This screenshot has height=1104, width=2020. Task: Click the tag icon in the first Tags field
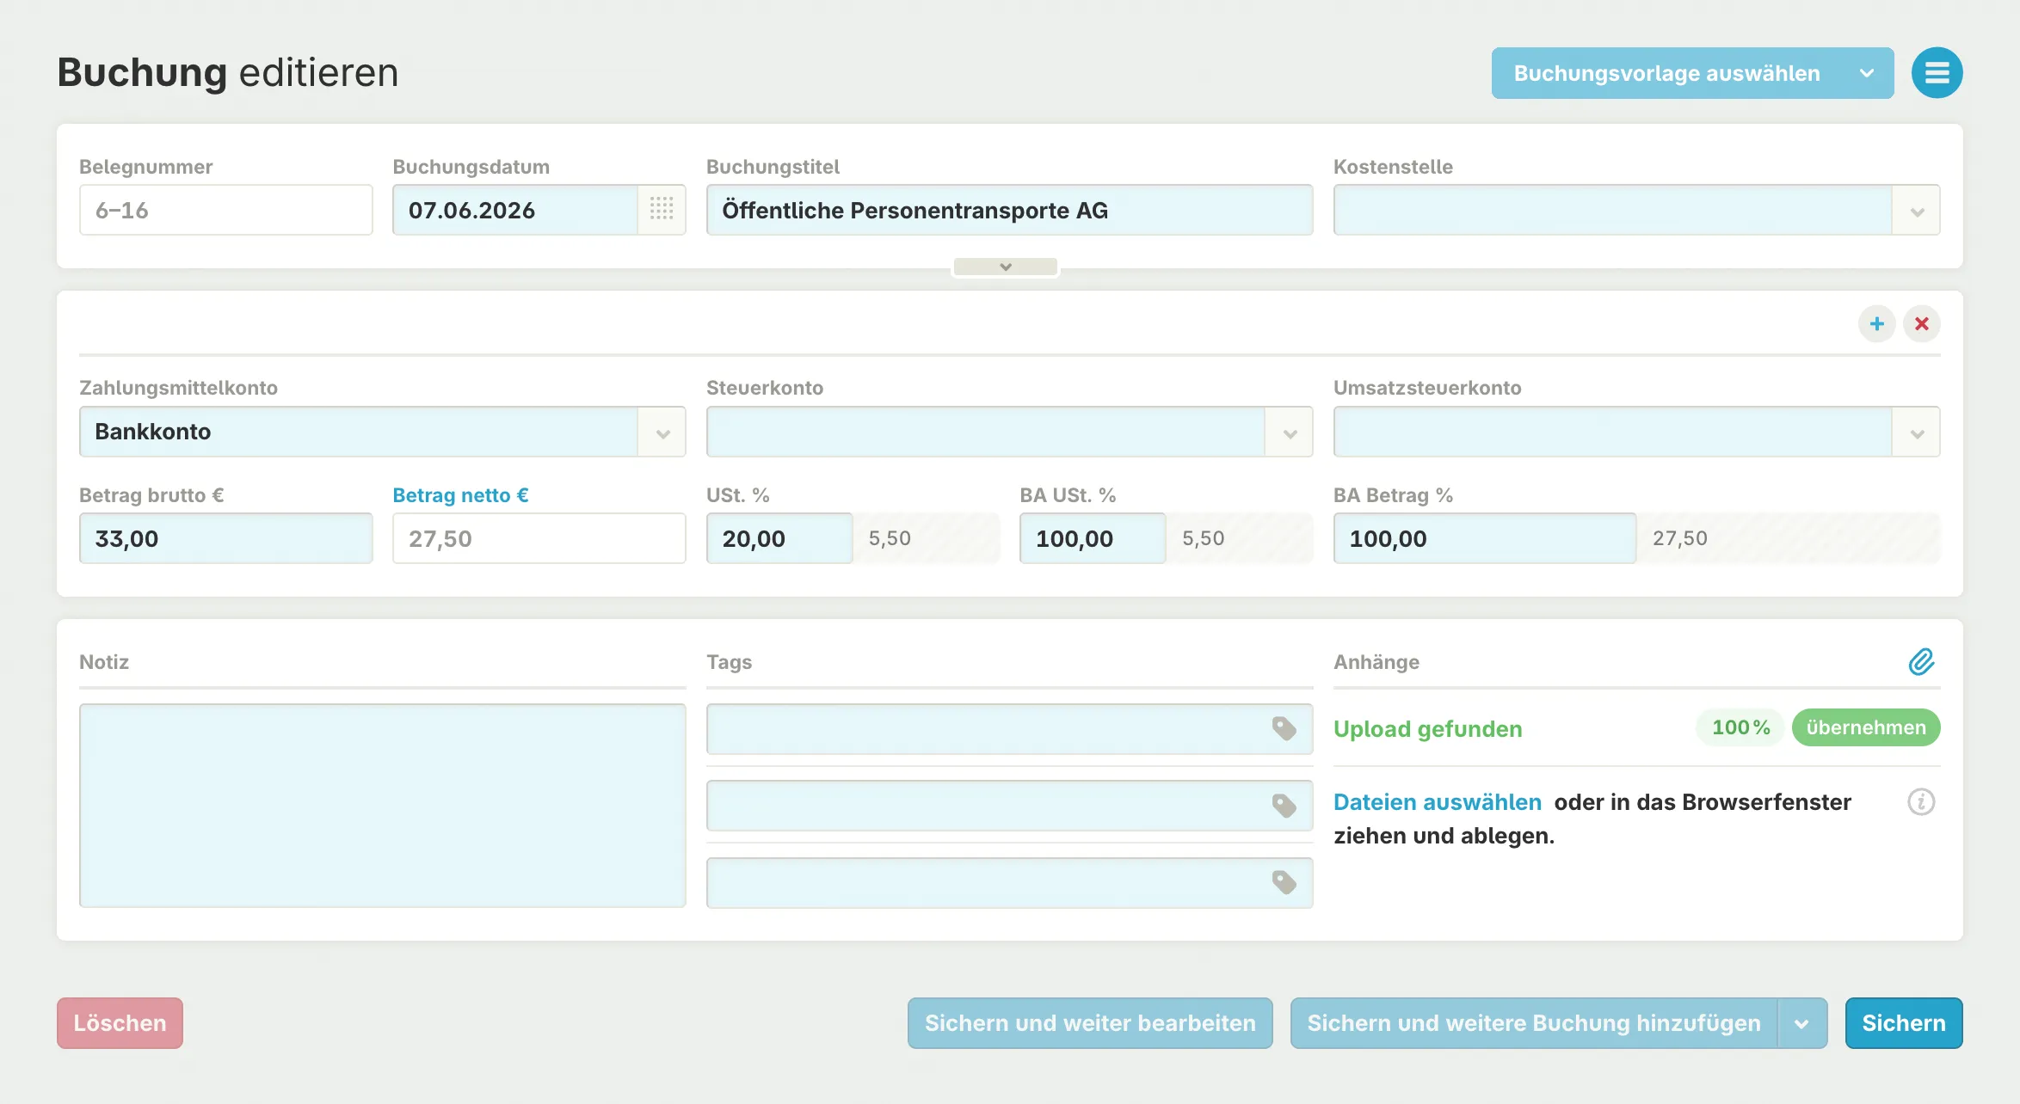(x=1284, y=728)
